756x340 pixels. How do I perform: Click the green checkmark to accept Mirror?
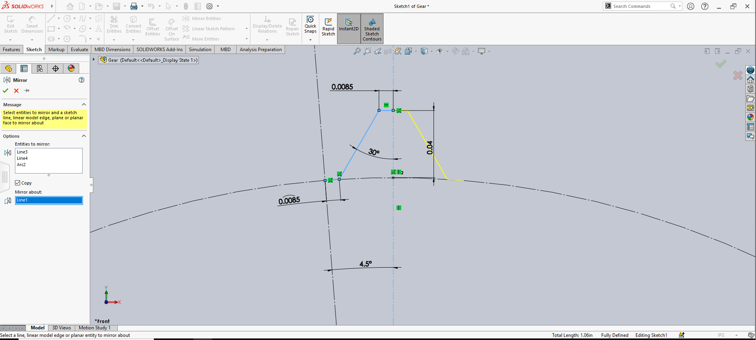click(x=6, y=91)
